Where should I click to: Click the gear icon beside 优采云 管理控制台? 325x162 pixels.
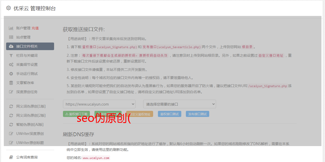8,8
